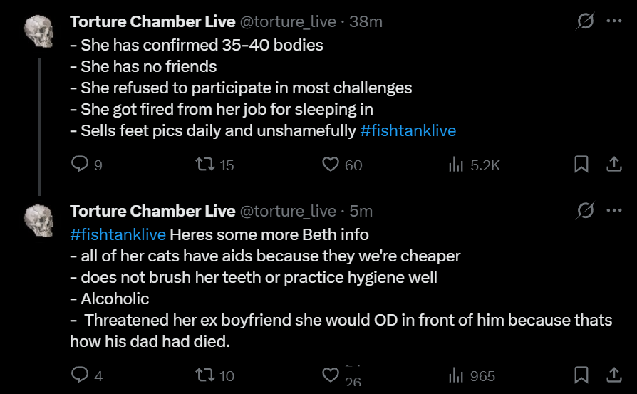Reply to the 38m-old tweet

coord(79,165)
